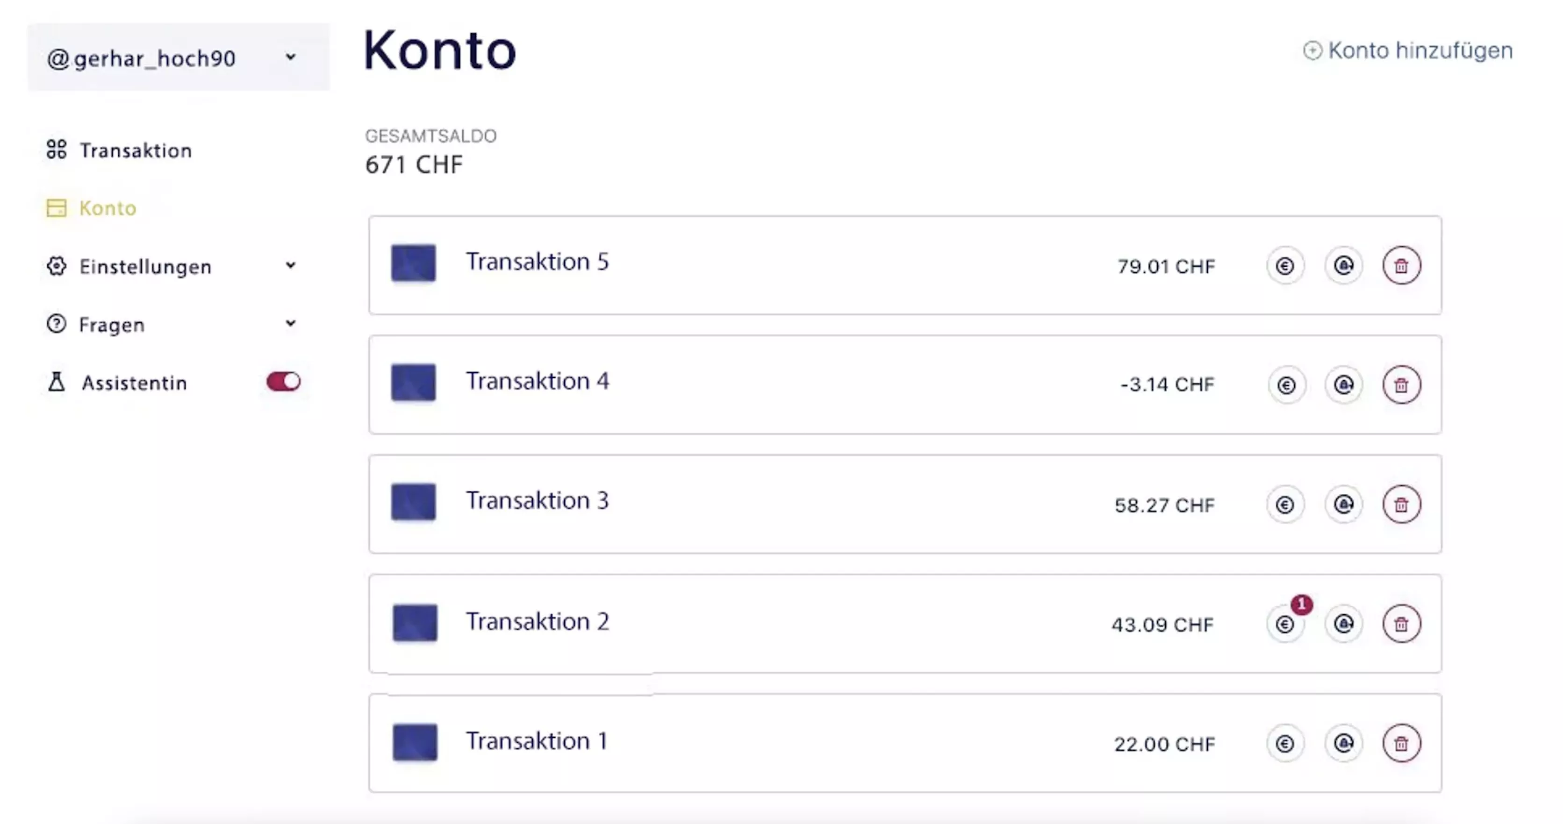
Task: Delete Transaktion 1 using trash icon
Action: coord(1401,743)
